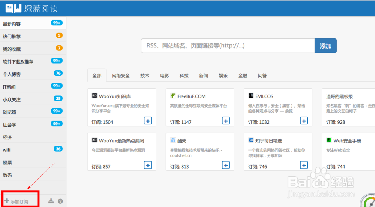Click 添加订阅 in sidebar footer
The height and width of the screenshot is (207, 375).
(16, 201)
